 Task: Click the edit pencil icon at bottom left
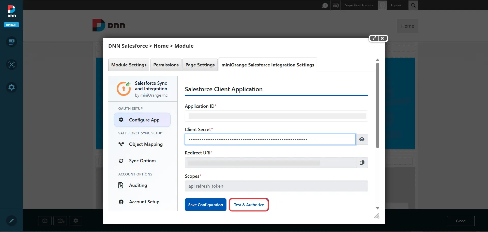click(11, 221)
